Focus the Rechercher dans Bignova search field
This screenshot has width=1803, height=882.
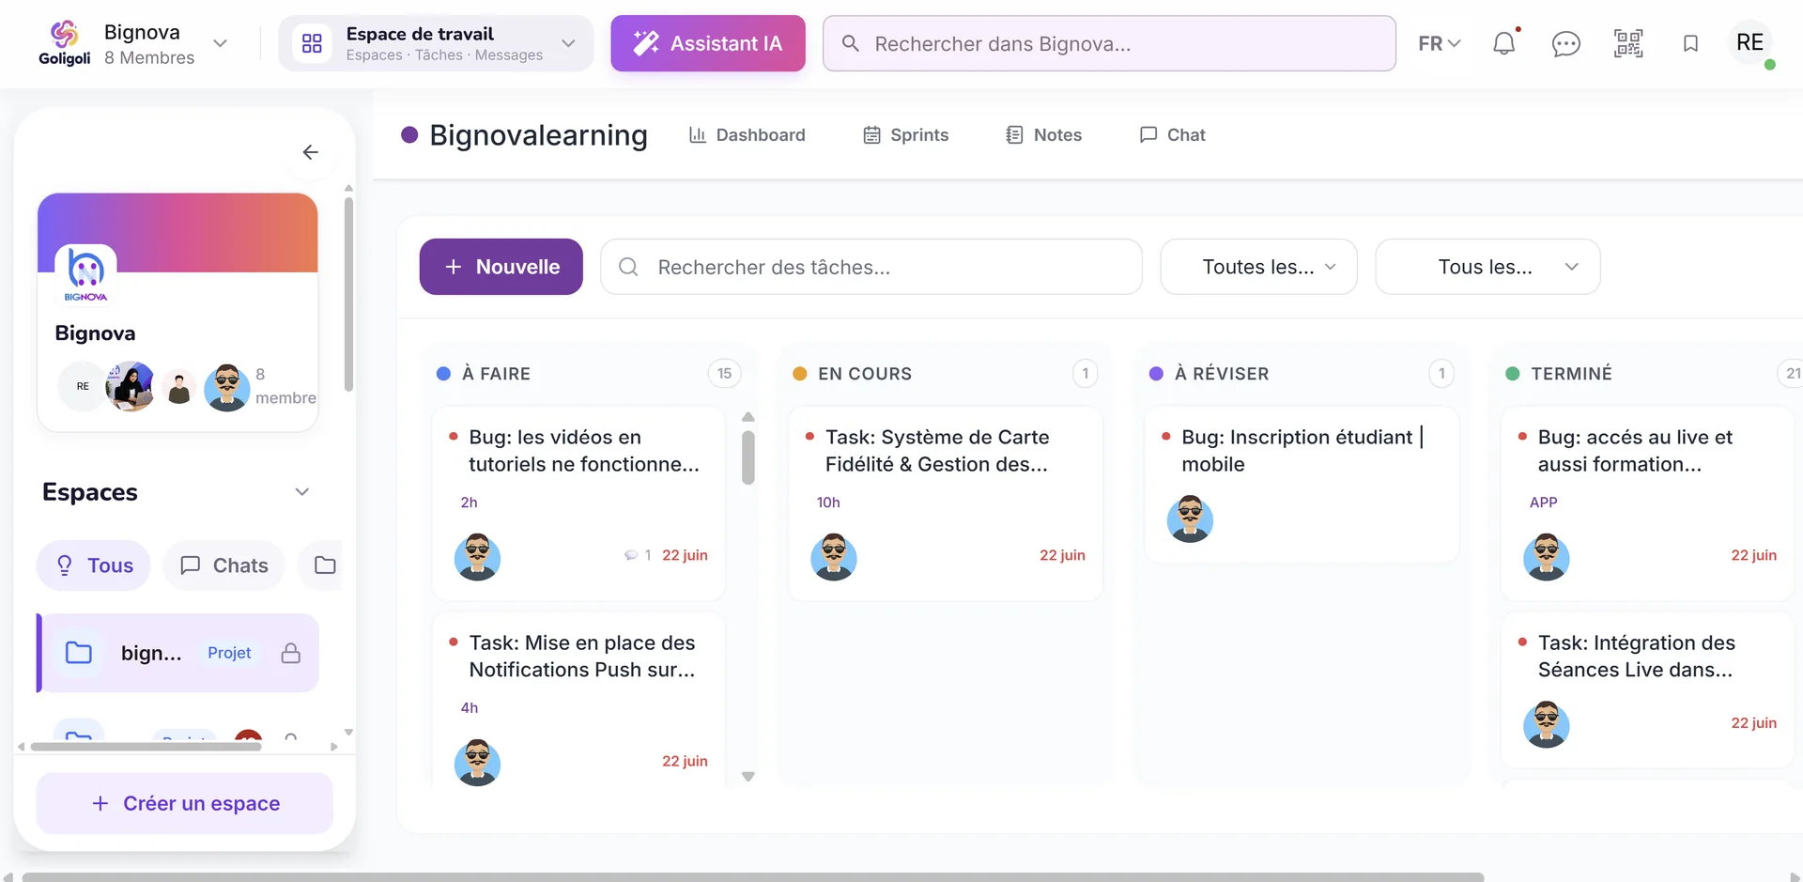click(1110, 43)
